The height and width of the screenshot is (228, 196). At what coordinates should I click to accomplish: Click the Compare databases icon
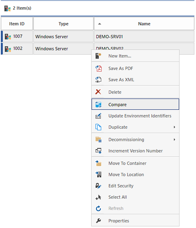(98, 105)
